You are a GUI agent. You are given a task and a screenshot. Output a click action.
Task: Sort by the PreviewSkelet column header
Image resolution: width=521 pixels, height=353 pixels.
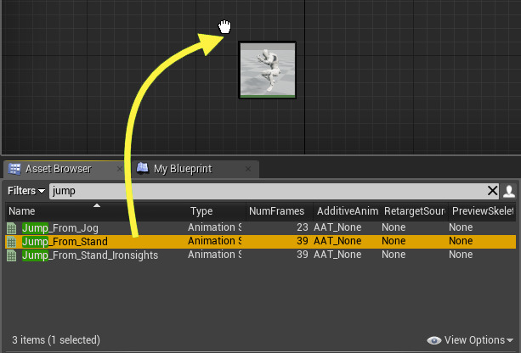click(483, 211)
